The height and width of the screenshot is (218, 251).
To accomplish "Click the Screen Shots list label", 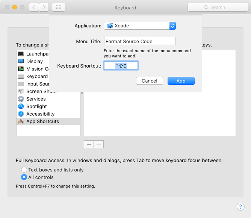I will pyautogui.click(x=41, y=92).
